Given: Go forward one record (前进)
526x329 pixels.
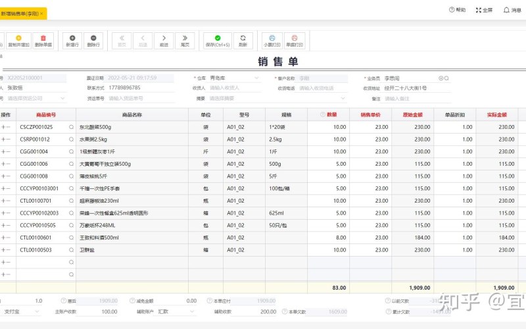Looking at the screenshot, I should point(164,41).
